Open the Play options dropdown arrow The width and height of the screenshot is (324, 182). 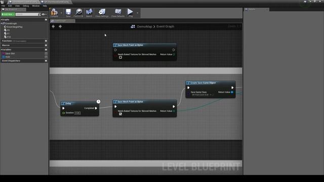[x=137, y=13]
